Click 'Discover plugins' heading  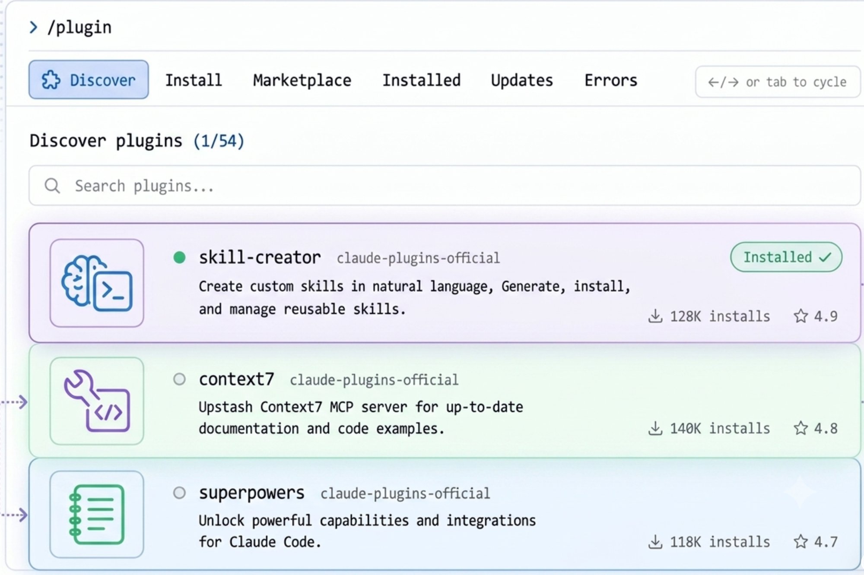[106, 141]
